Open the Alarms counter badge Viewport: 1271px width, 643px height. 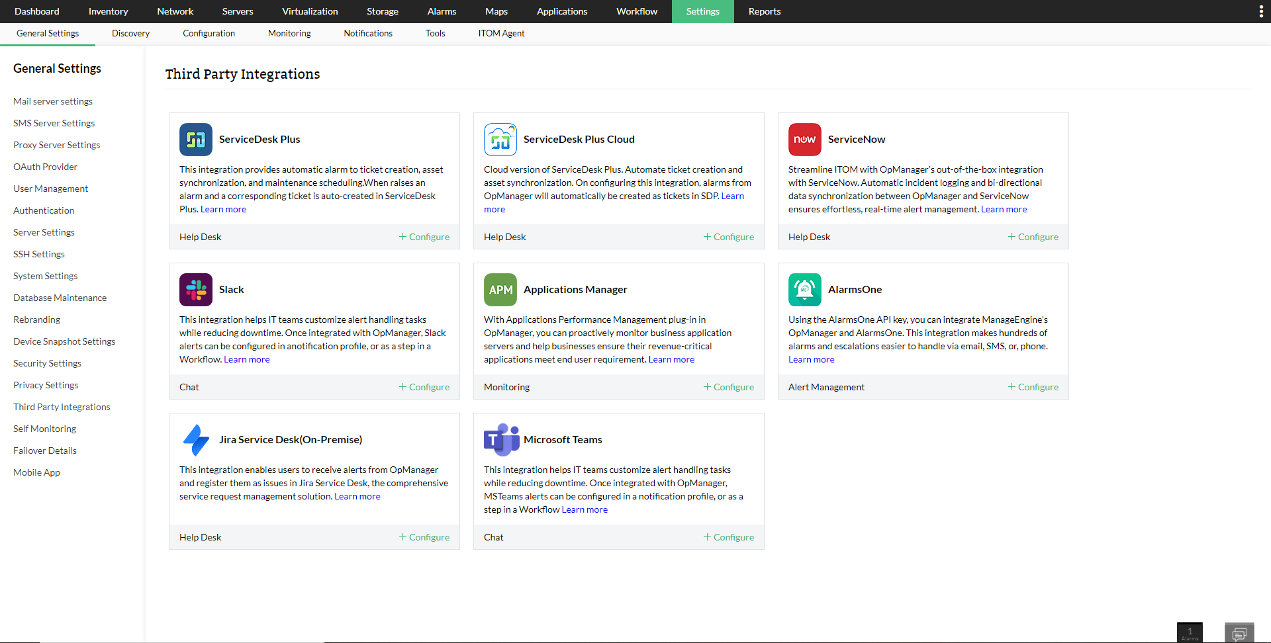pyautogui.click(x=1190, y=633)
